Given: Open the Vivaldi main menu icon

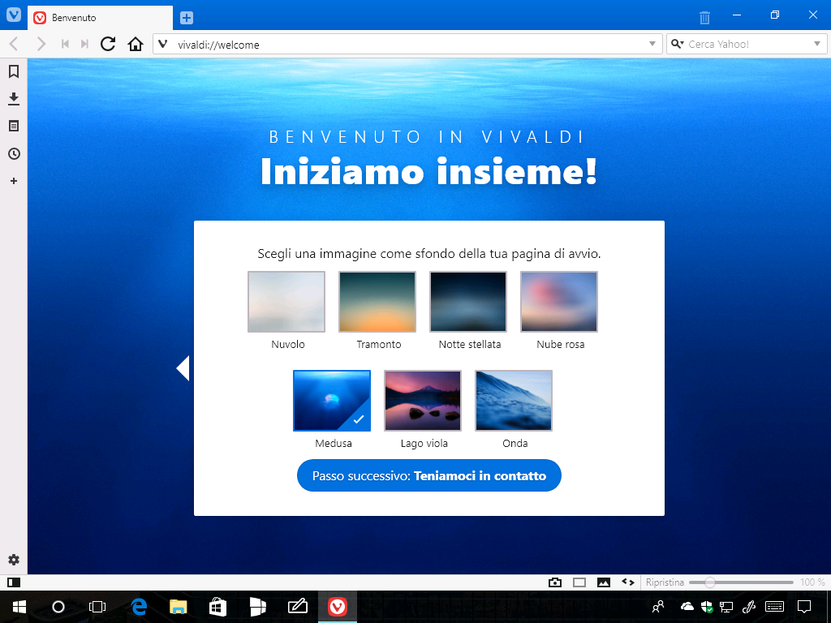Looking at the screenshot, I should (x=13, y=15).
